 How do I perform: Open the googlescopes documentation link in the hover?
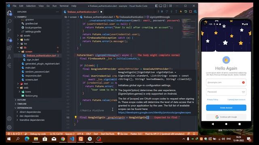[155, 112]
